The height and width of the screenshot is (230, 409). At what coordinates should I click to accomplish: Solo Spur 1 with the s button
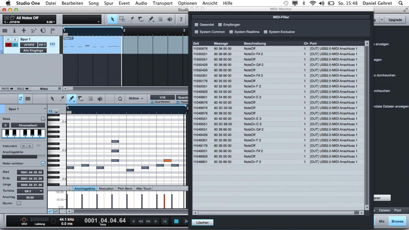click(x=15, y=39)
